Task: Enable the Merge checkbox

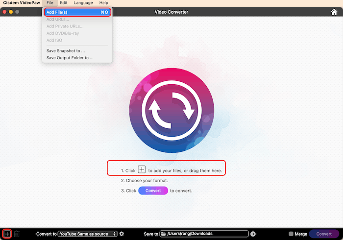Action: 291,234
